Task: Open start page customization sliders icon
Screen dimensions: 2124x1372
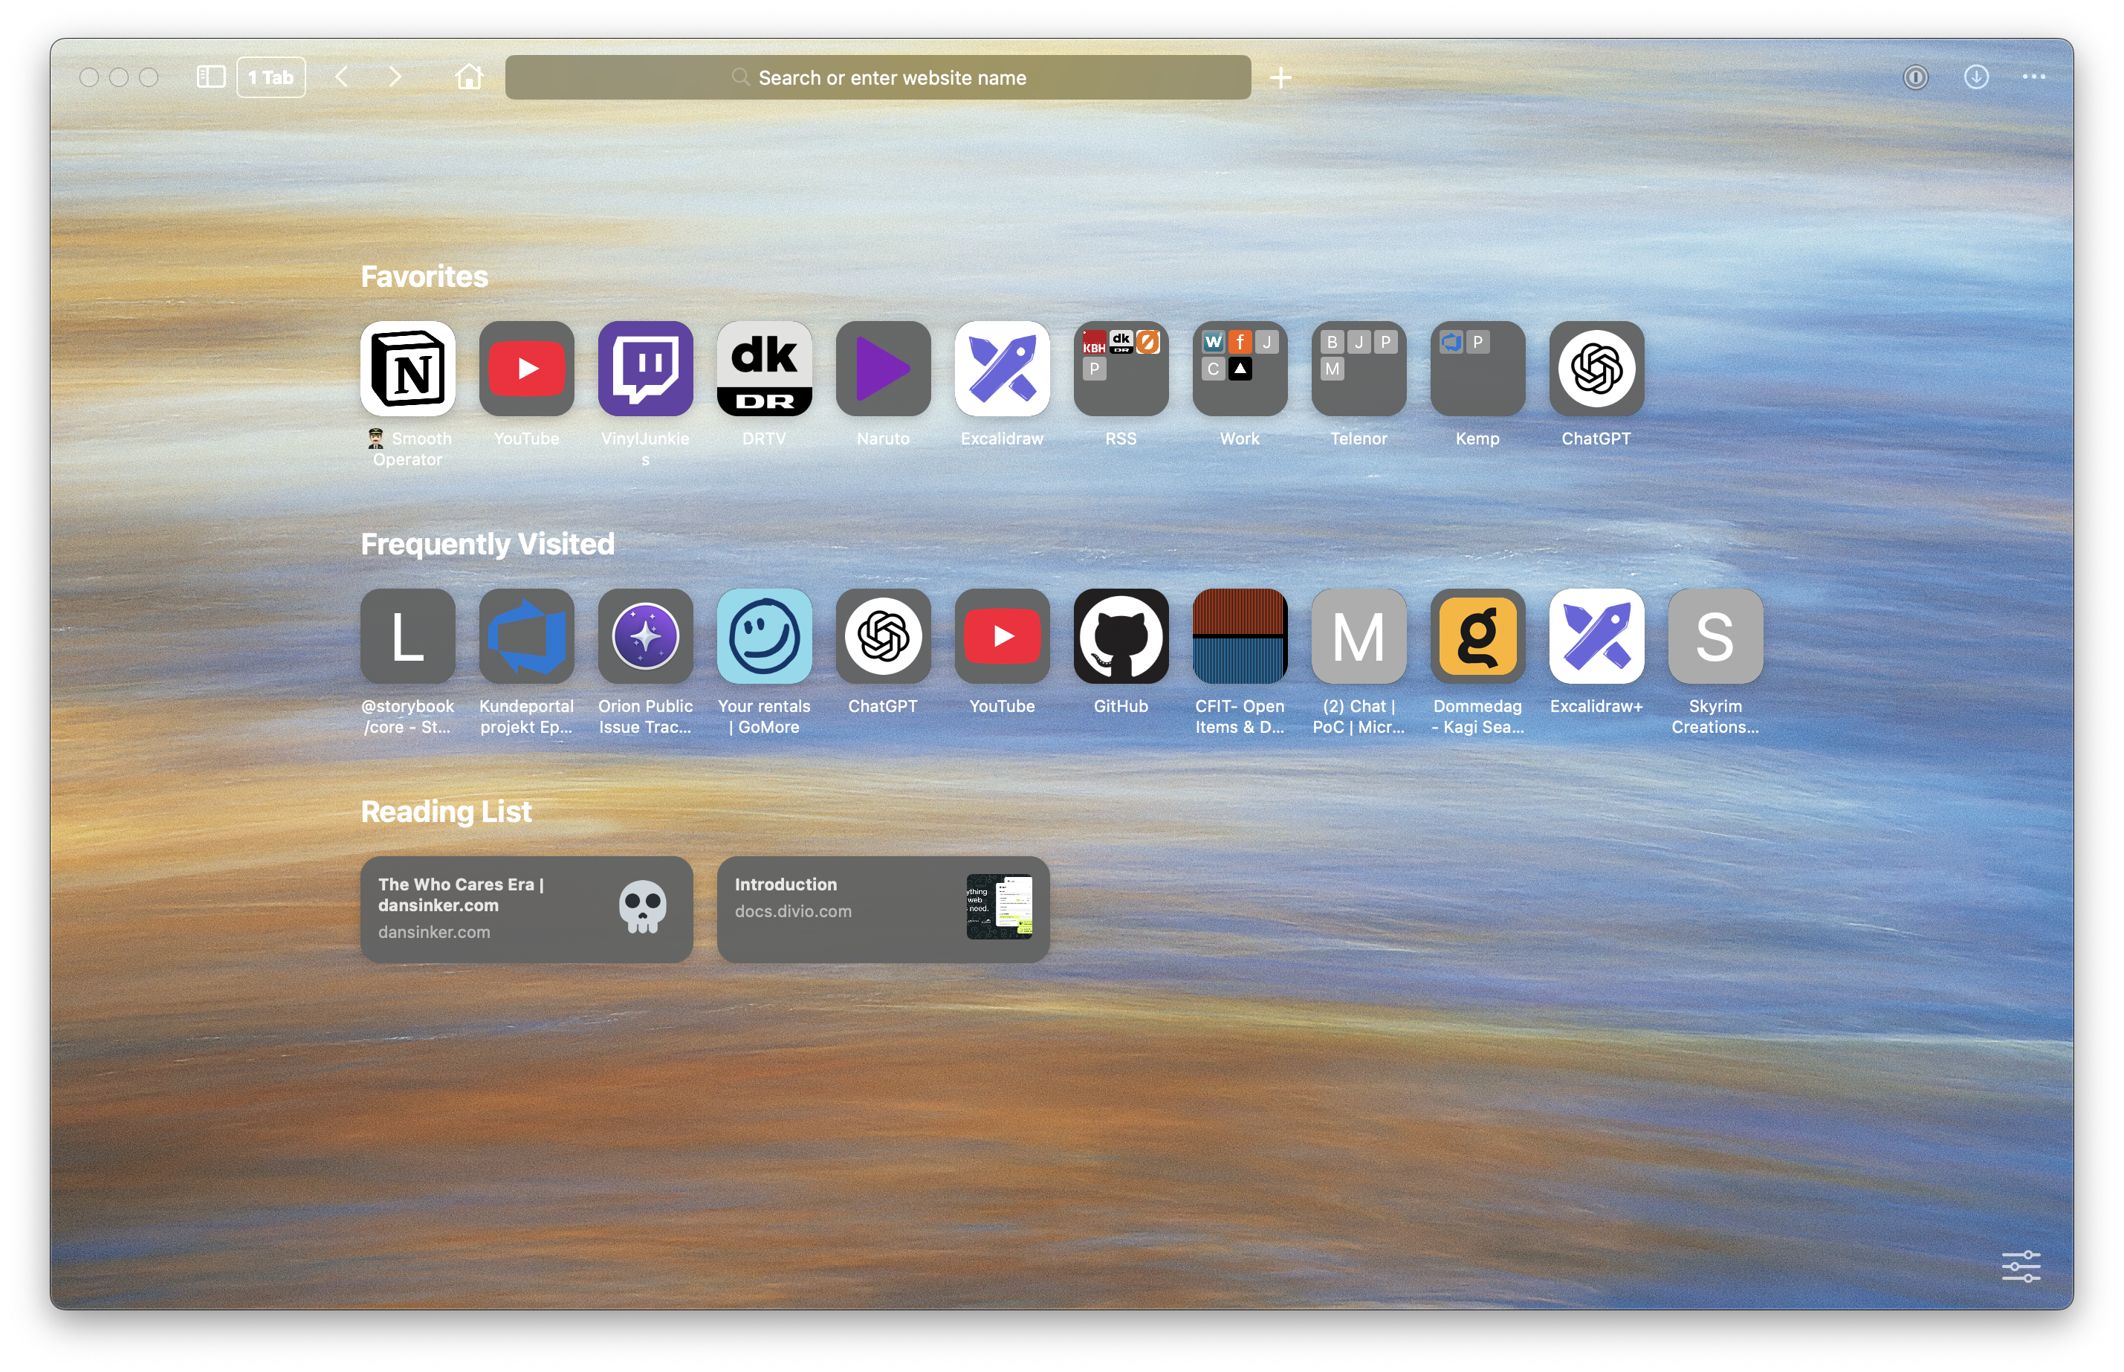Action: (2020, 1265)
